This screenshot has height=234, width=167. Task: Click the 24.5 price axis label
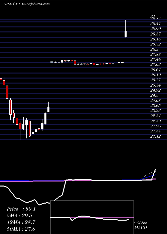point(154,95)
